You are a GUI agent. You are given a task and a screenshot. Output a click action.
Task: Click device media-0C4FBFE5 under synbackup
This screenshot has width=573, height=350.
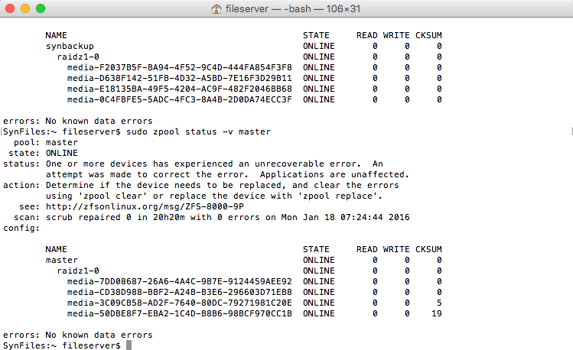179,99
